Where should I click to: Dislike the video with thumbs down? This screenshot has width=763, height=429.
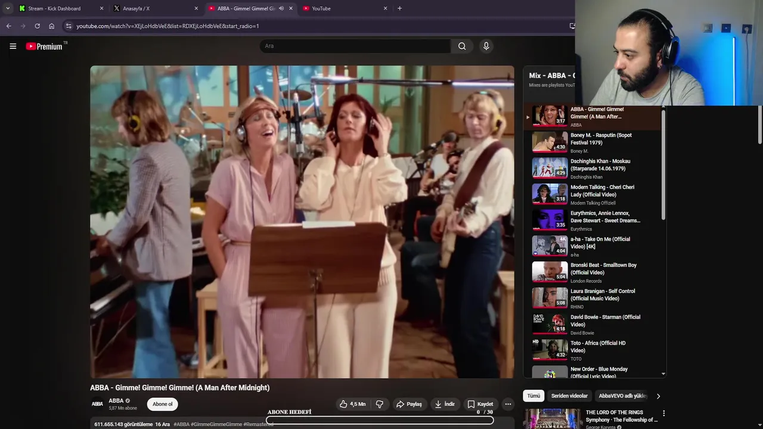tap(379, 404)
